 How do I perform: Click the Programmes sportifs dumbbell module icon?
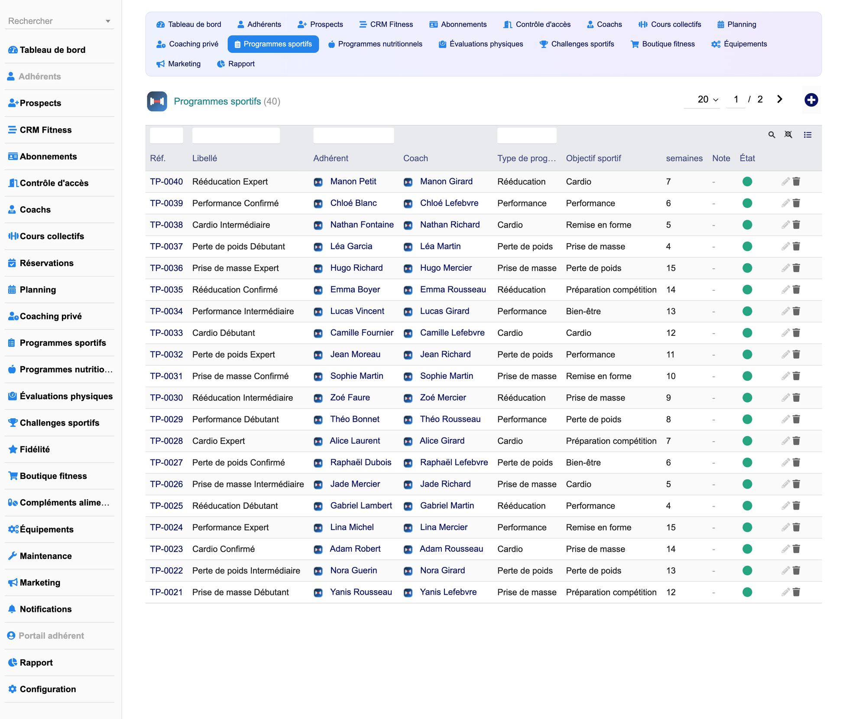click(x=157, y=101)
